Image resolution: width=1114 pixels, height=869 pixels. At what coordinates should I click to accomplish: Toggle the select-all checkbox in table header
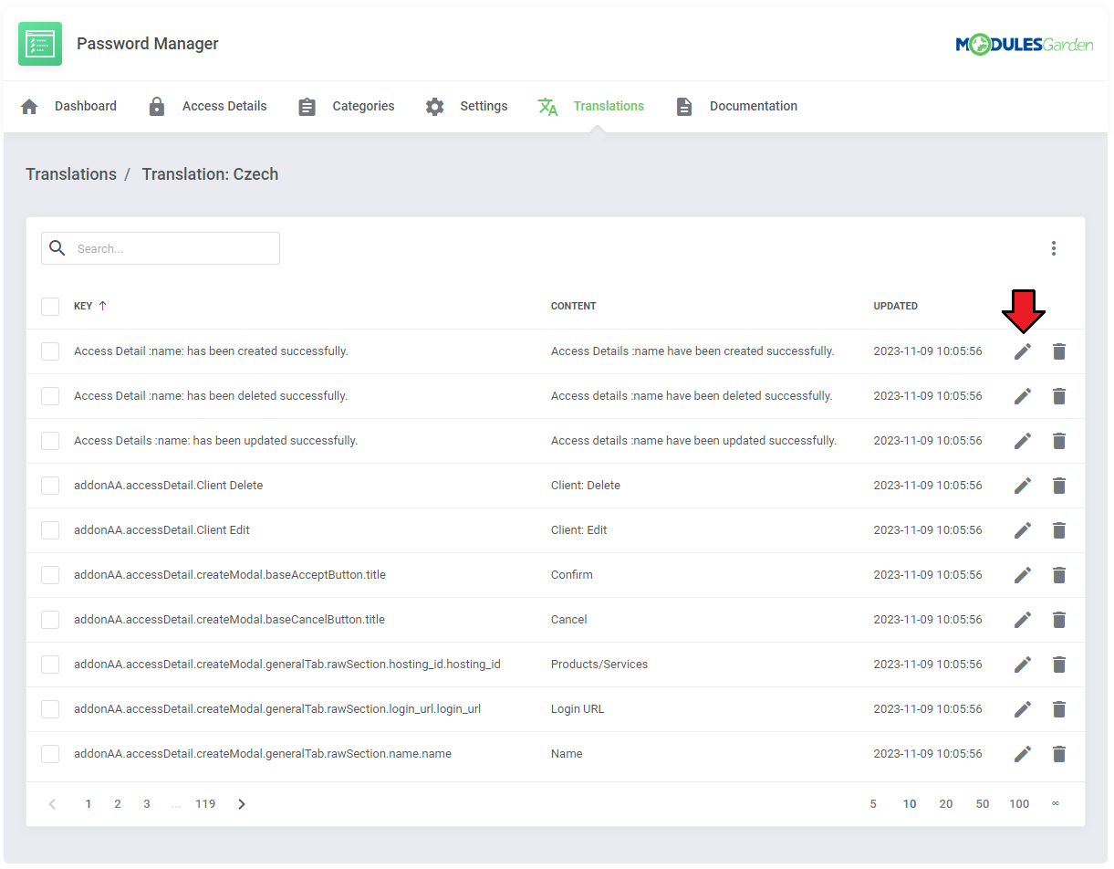[x=50, y=307]
